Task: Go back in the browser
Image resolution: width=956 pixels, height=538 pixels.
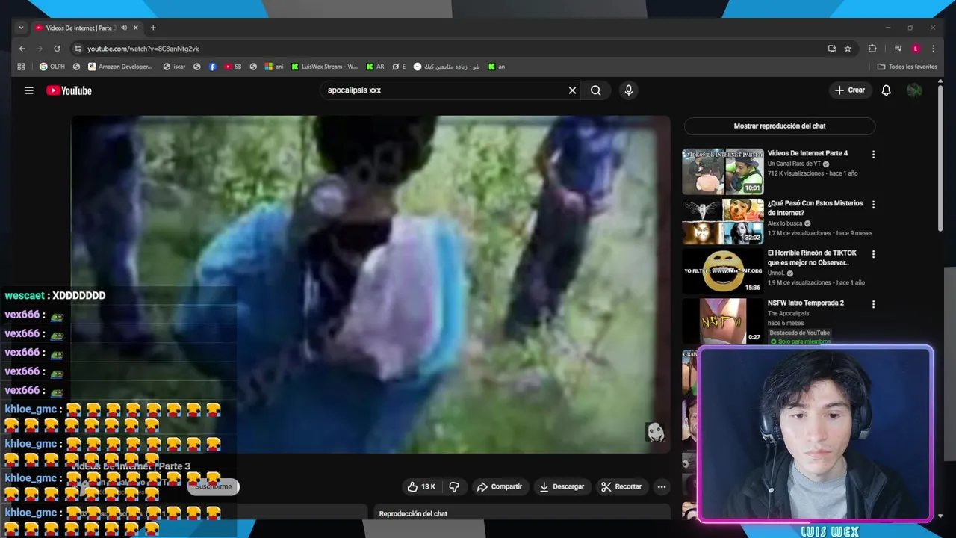Action: pyautogui.click(x=22, y=49)
